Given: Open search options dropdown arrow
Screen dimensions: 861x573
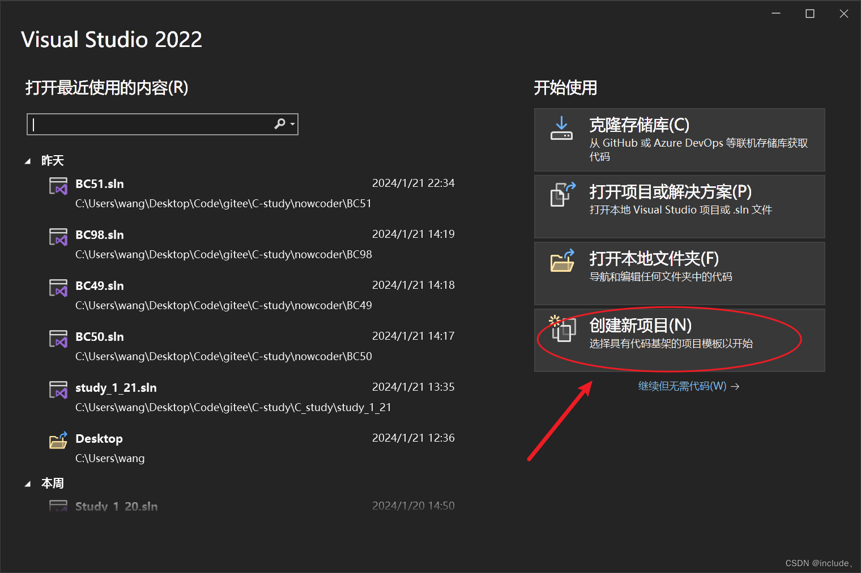Looking at the screenshot, I should (x=292, y=124).
